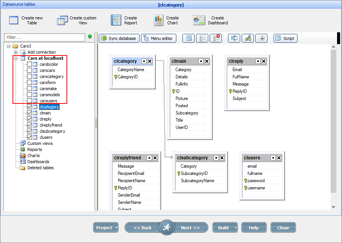Collapse the Cars at localhost node
Viewport: 342px width, 243px height.
click(x=16, y=58)
